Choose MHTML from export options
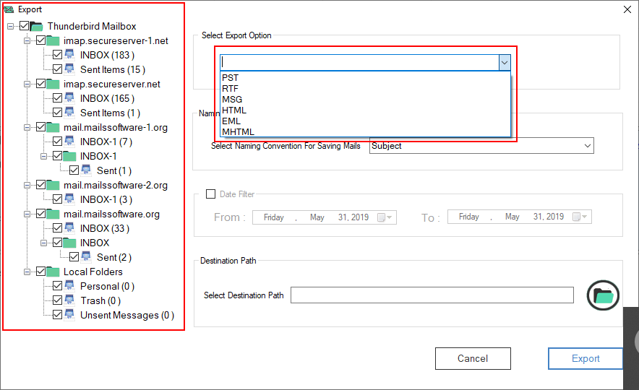Viewport: 639px width, 390px height. (365, 132)
